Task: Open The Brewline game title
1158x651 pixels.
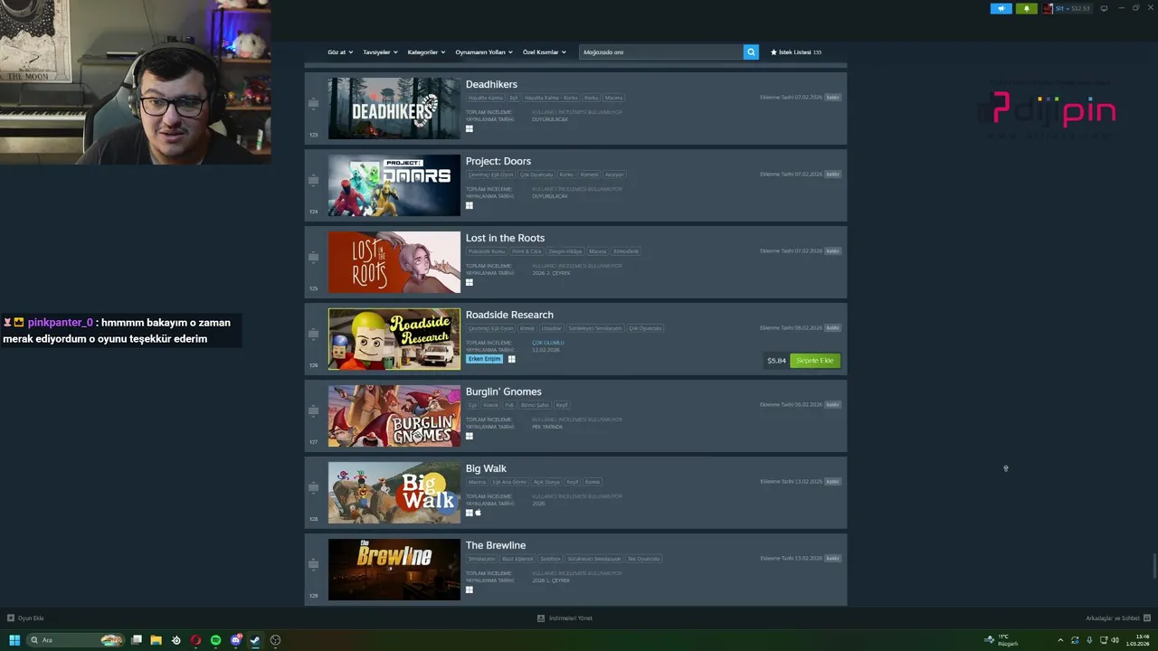Action: [x=496, y=545]
